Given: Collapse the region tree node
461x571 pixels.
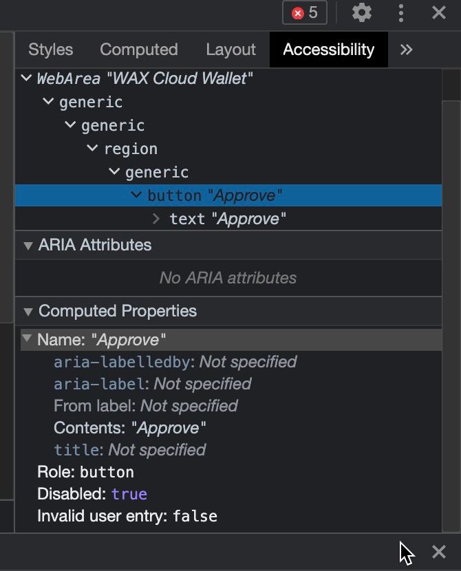Looking at the screenshot, I should (93, 149).
